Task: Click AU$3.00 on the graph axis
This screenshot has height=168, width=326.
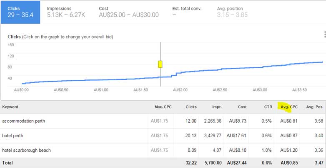Action: coord(260,90)
